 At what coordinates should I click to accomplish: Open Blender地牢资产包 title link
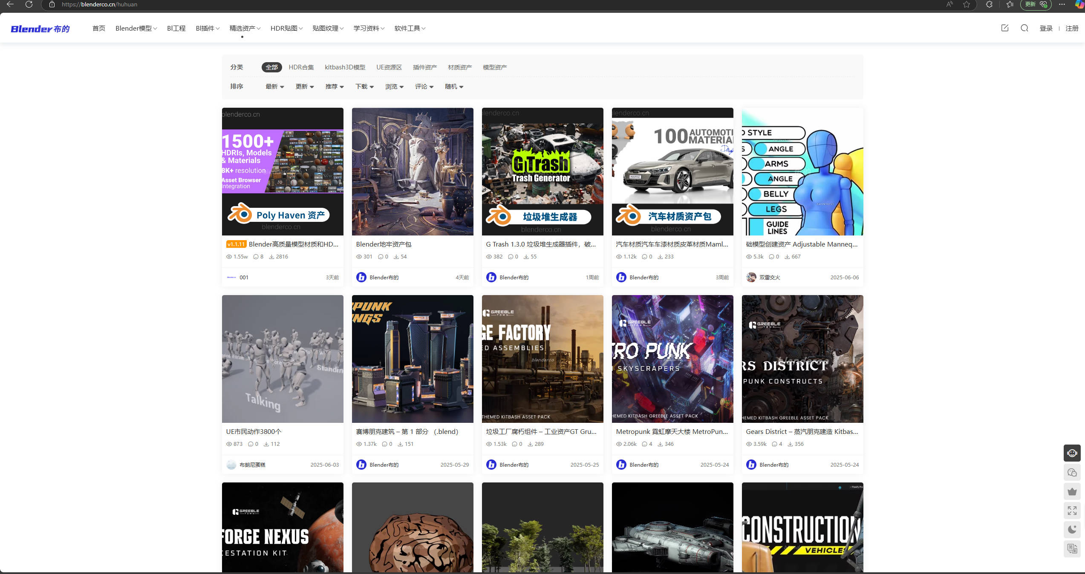384,244
